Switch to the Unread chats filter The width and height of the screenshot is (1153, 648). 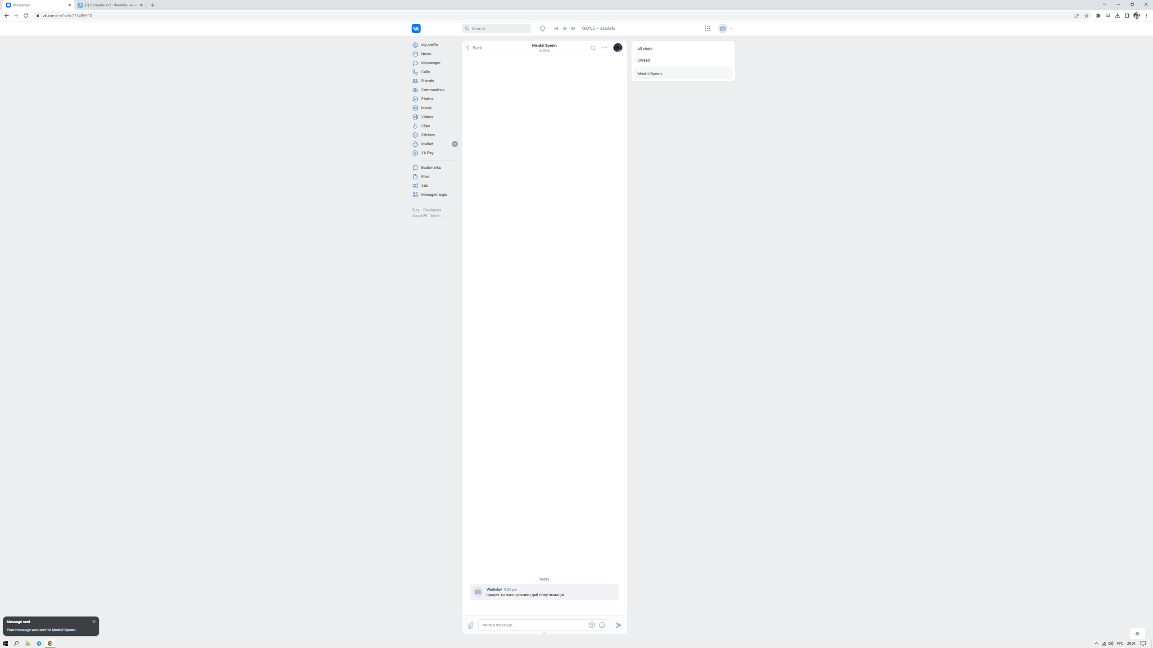tap(643, 60)
